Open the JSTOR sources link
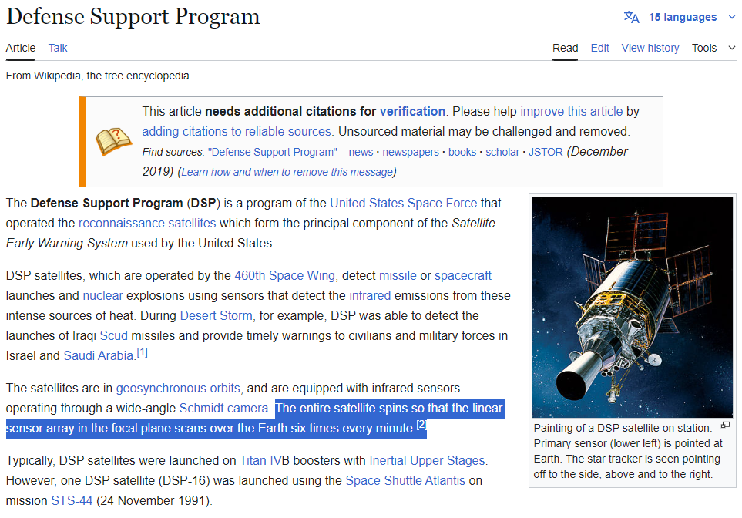Viewport: 742px width, 518px height. click(x=546, y=152)
